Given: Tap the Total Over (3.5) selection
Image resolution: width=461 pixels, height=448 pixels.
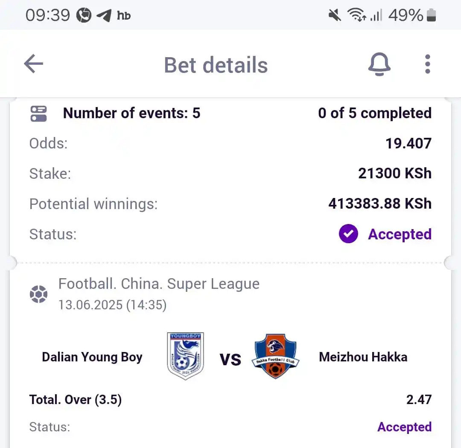Looking at the screenshot, I should pos(75,400).
